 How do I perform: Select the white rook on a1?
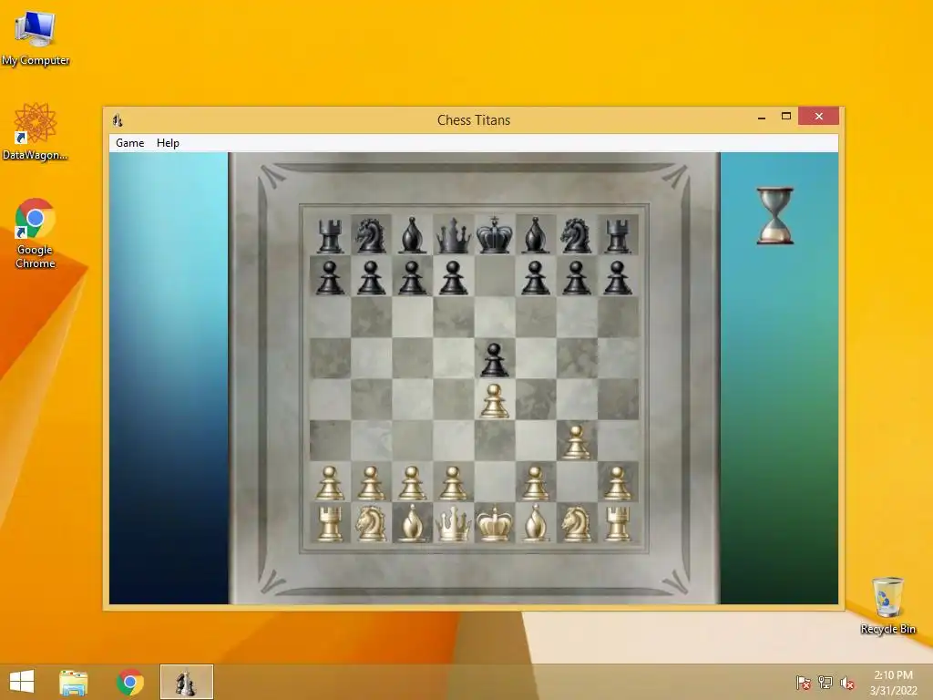(x=330, y=524)
